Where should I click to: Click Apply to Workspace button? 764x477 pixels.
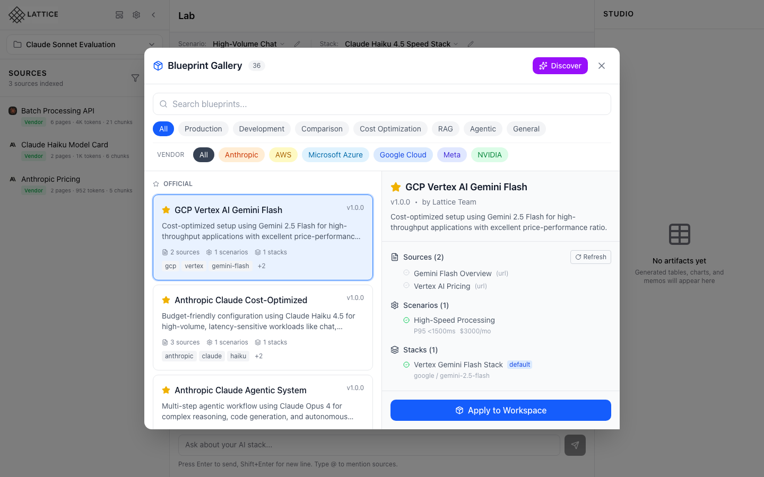(500, 410)
